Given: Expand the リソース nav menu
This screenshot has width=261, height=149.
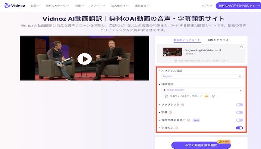Looking at the screenshot, I should click(x=98, y=6).
